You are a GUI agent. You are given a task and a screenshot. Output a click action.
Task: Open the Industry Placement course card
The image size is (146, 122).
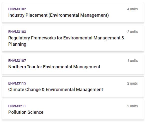coord(73,12)
